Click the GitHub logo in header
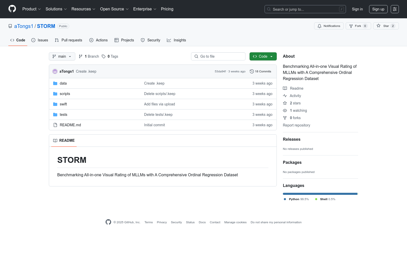The height and width of the screenshot is (254, 407). [x=12, y=9]
